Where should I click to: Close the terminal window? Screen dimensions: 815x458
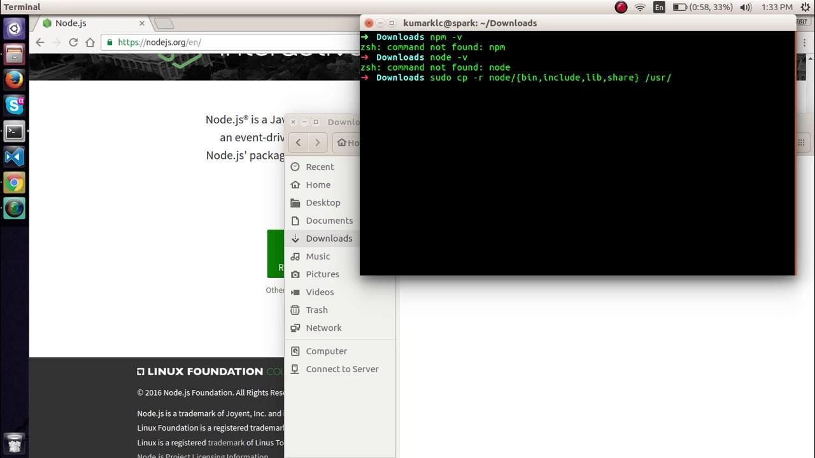point(369,23)
